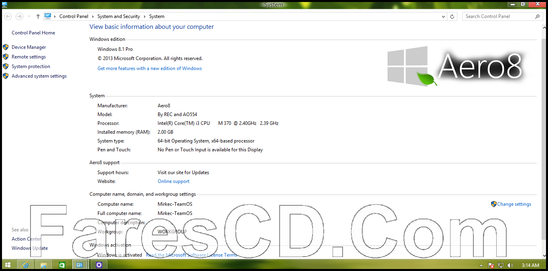Screen dimensions: 548x271
Task: Open the recent locations dropdown arrow
Action: pos(29,16)
